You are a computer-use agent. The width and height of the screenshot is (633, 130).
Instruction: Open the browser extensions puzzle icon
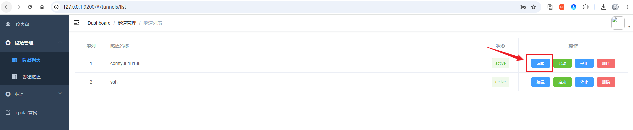tap(586, 7)
